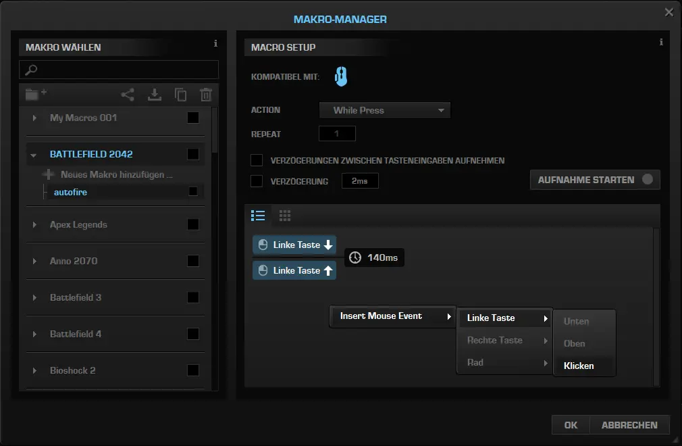
Task: Expand the Anno 2070 folder
Action: (x=34, y=261)
